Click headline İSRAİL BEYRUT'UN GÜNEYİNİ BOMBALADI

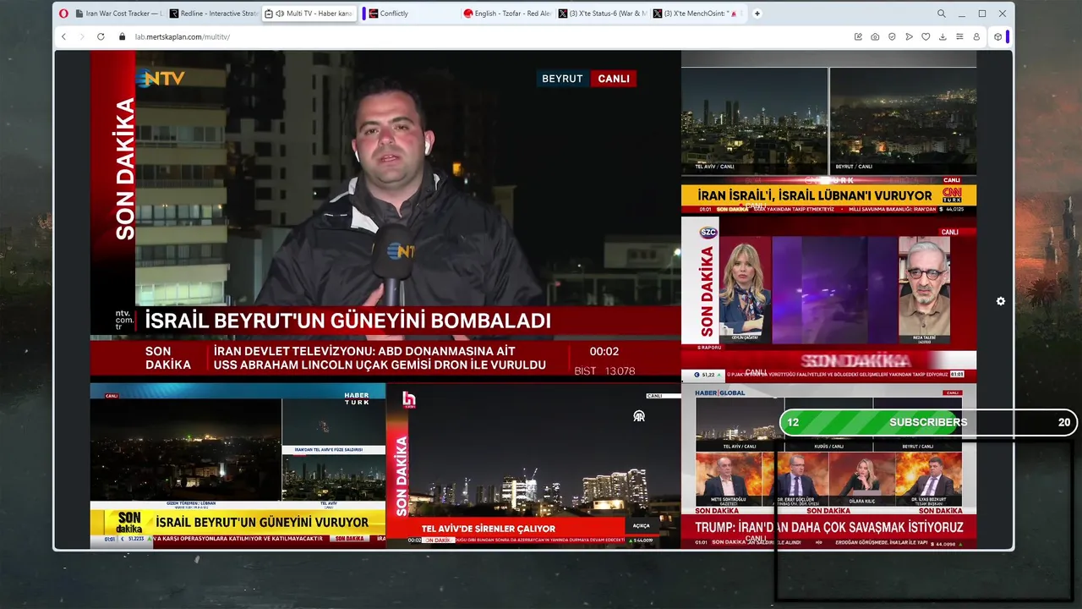pos(347,321)
